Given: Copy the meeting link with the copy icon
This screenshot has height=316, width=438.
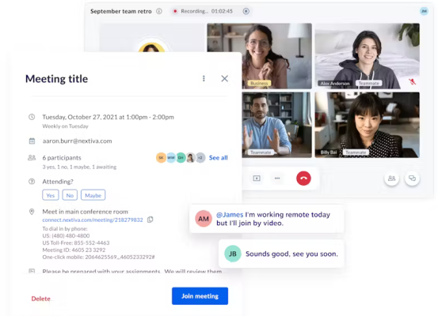Looking at the screenshot, I should point(150,220).
